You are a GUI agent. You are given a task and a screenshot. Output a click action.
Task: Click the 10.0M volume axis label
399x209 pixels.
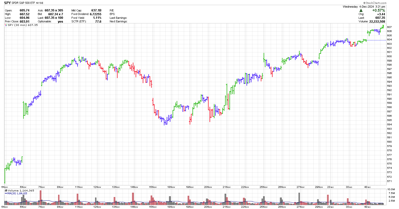(x=391, y=189)
